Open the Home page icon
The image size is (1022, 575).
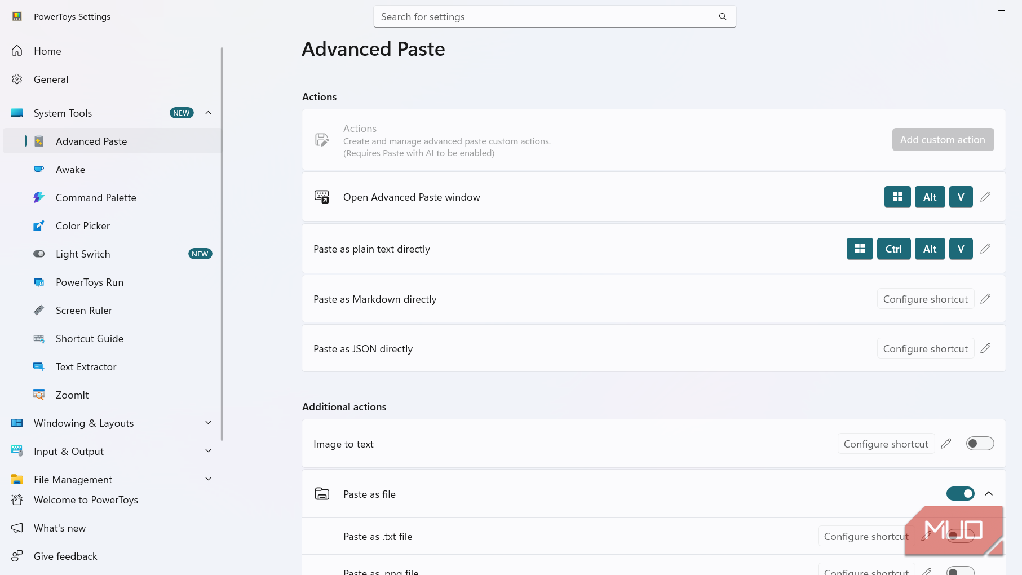coord(17,51)
